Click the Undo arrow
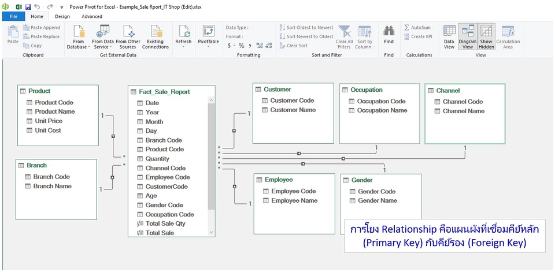This screenshot has width=555, height=272. (x=37, y=6)
